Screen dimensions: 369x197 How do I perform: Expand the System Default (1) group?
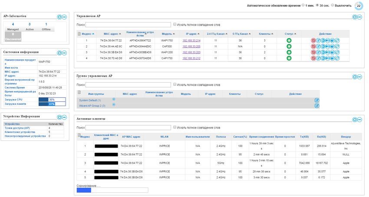(x=114, y=99)
